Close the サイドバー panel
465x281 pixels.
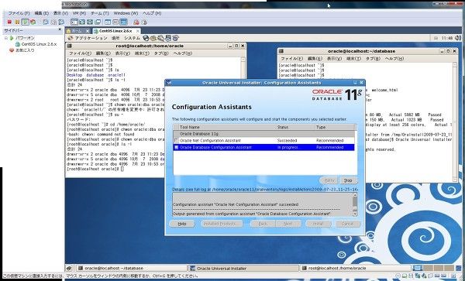tap(60, 29)
